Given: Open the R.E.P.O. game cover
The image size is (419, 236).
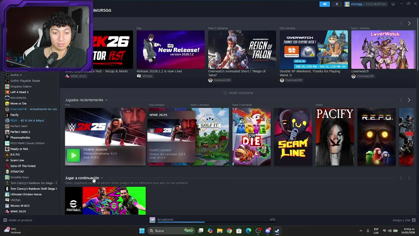Looking at the screenshot, I should click(x=376, y=137).
